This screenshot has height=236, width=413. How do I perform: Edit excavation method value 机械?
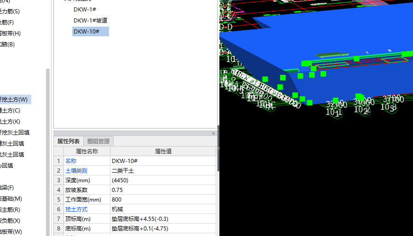(163, 209)
